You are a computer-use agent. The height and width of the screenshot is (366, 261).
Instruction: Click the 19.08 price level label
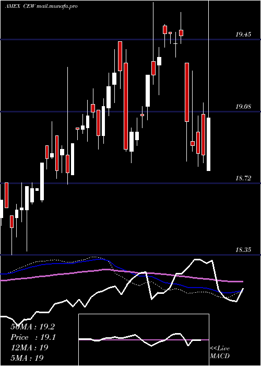(243, 107)
